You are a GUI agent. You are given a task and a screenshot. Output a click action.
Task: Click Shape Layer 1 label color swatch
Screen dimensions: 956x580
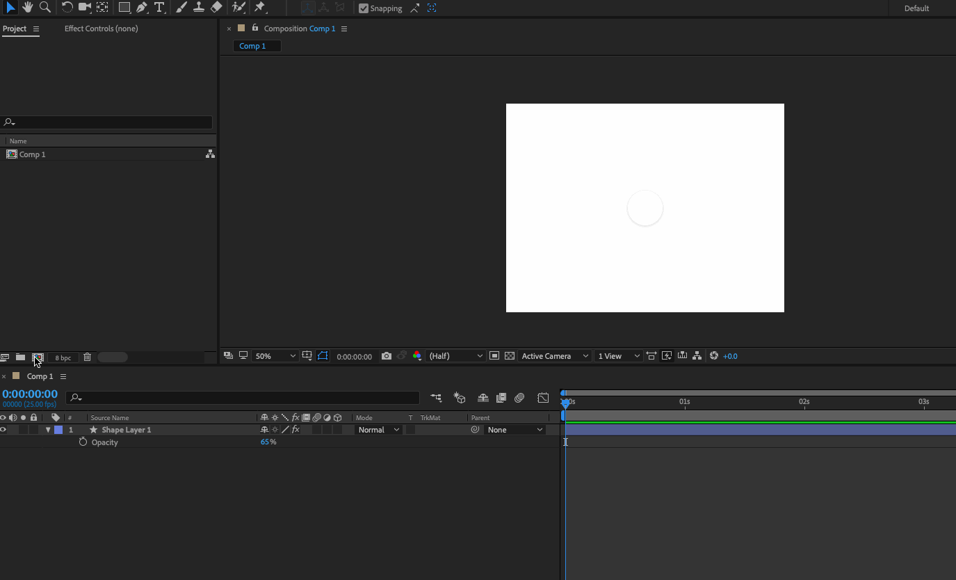tap(58, 430)
